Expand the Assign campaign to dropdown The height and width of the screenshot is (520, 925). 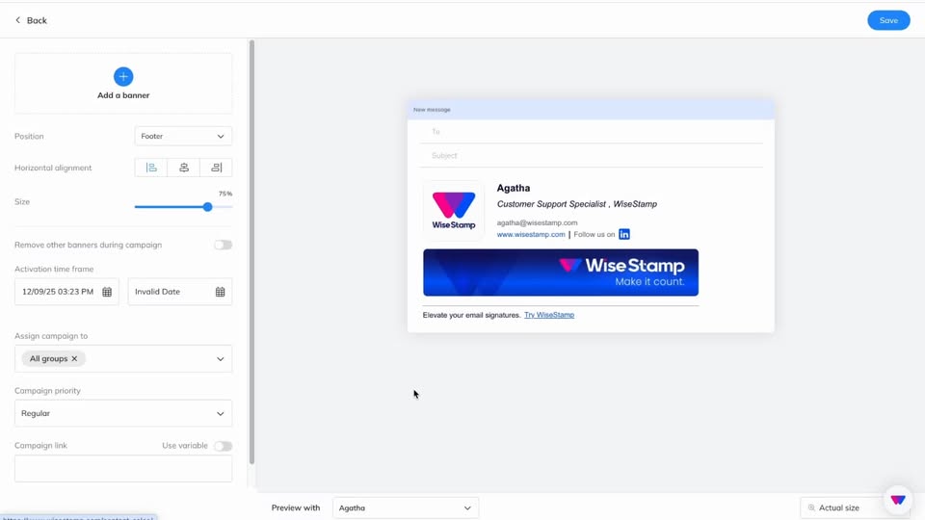[x=220, y=358]
